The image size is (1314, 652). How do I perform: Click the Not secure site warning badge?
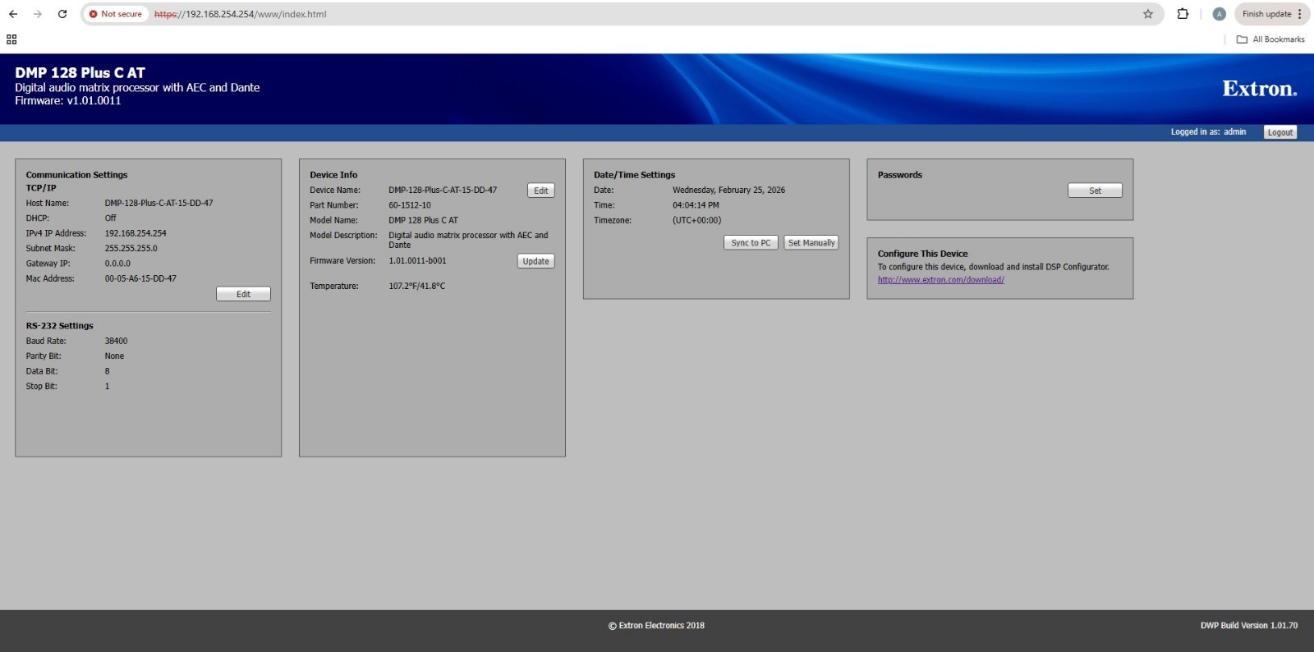click(116, 14)
